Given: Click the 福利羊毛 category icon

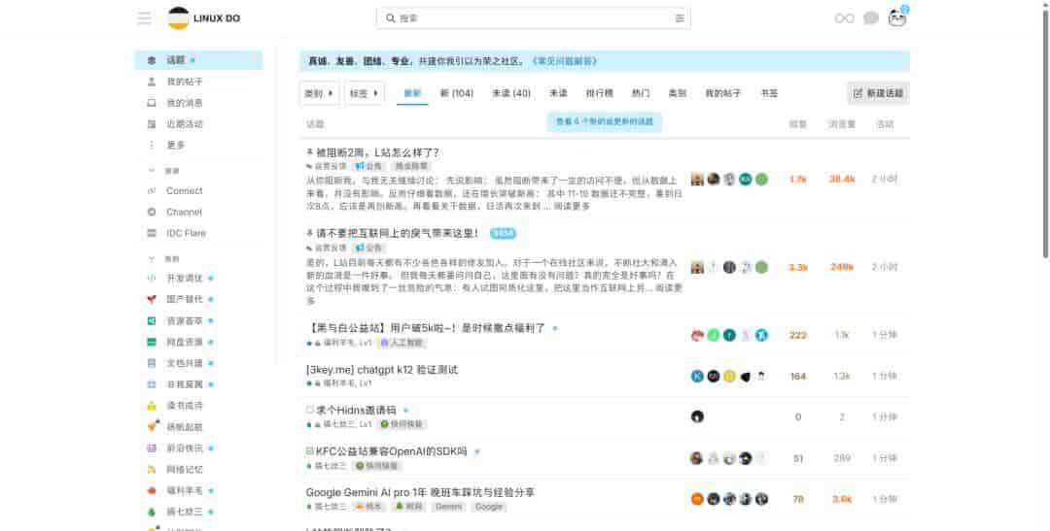Looking at the screenshot, I should [152, 491].
